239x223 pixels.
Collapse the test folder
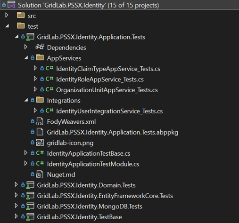click(7, 26)
